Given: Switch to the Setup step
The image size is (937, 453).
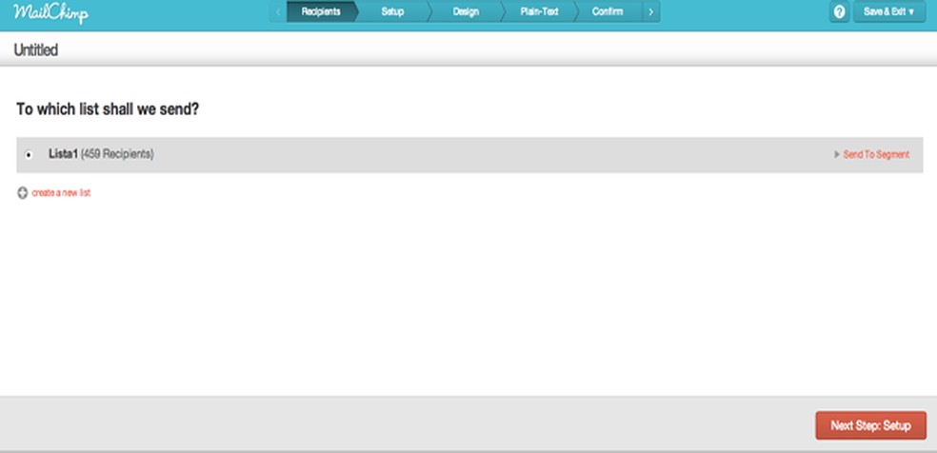Looking at the screenshot, I should (x=392, y=12).
